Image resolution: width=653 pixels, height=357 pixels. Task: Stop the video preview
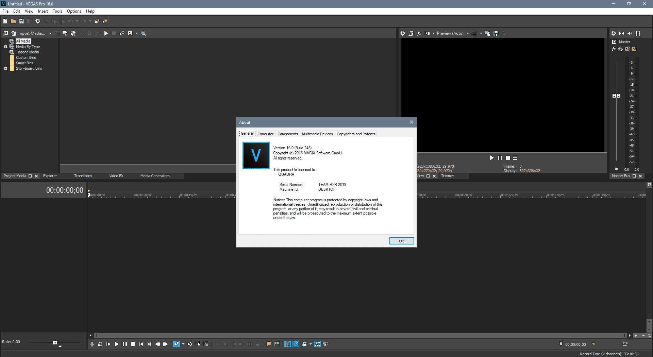pyautogui.click(x=508, y=158)
